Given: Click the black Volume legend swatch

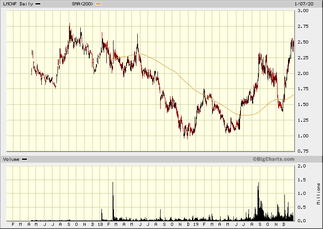Looking at the screenshot, I should [x=25, y=159].
